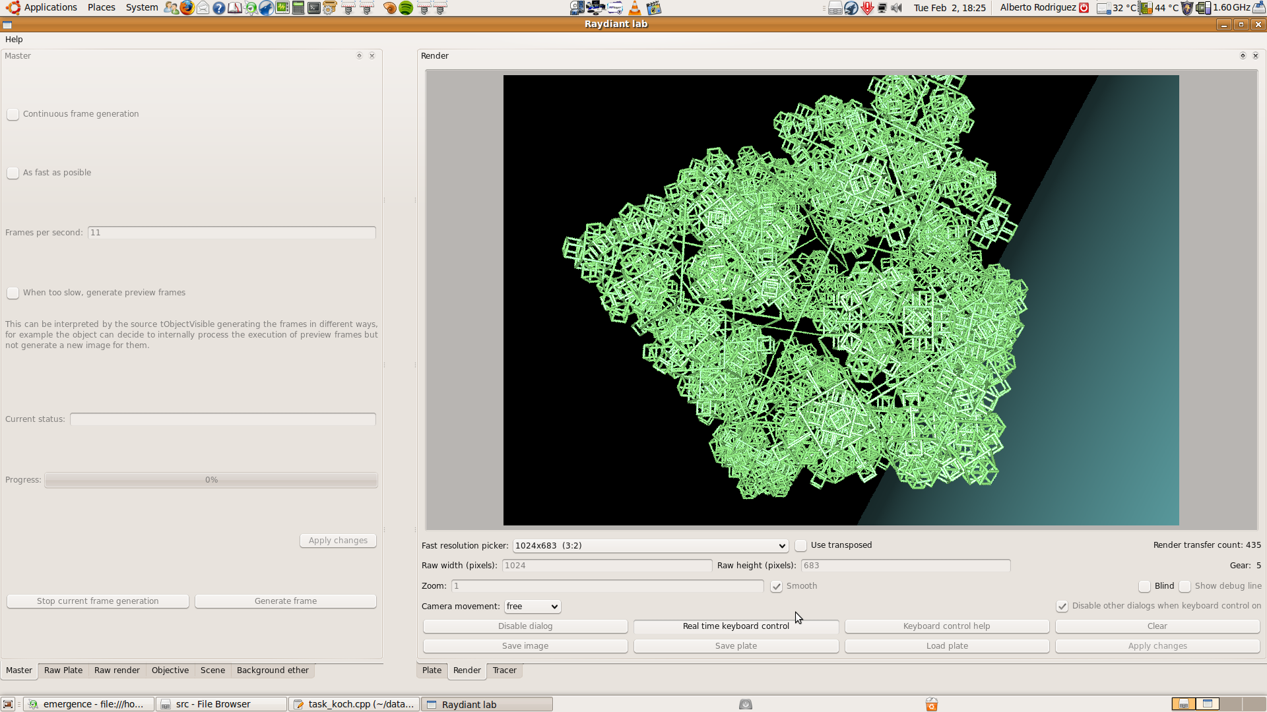Open the blue help question-mark icon
The width and height of the screenshot is (1267, 712).
click(x=219, y=8)
